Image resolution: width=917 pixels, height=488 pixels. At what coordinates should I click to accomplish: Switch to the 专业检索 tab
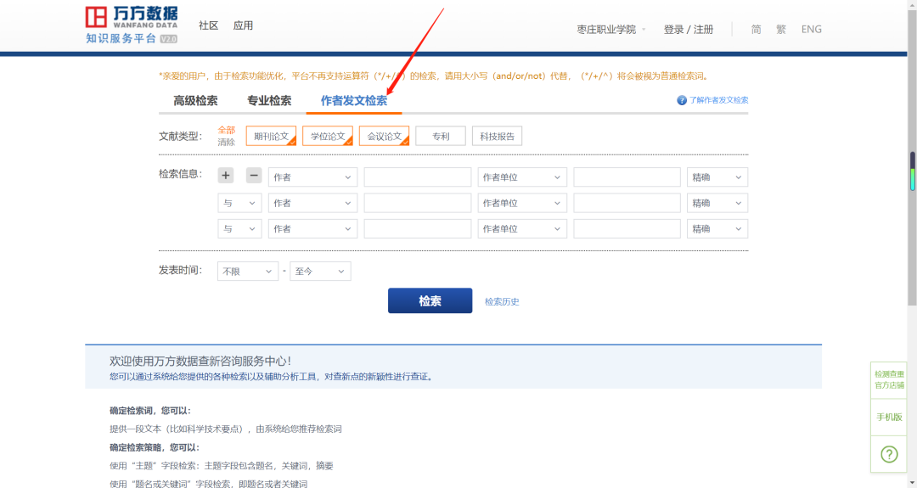click(x=269, y=100)
